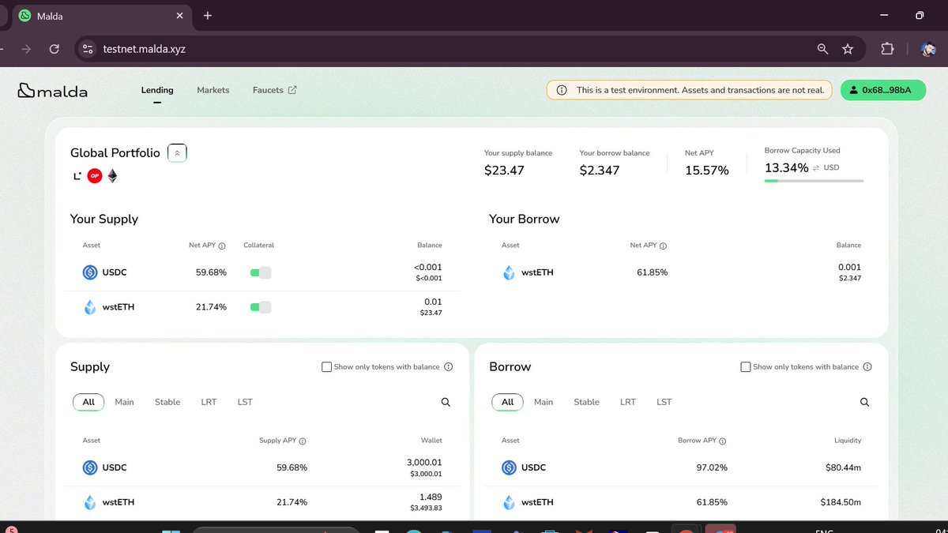
Task: Select the LST filter in Supply
Action: (x=245, y=402)
